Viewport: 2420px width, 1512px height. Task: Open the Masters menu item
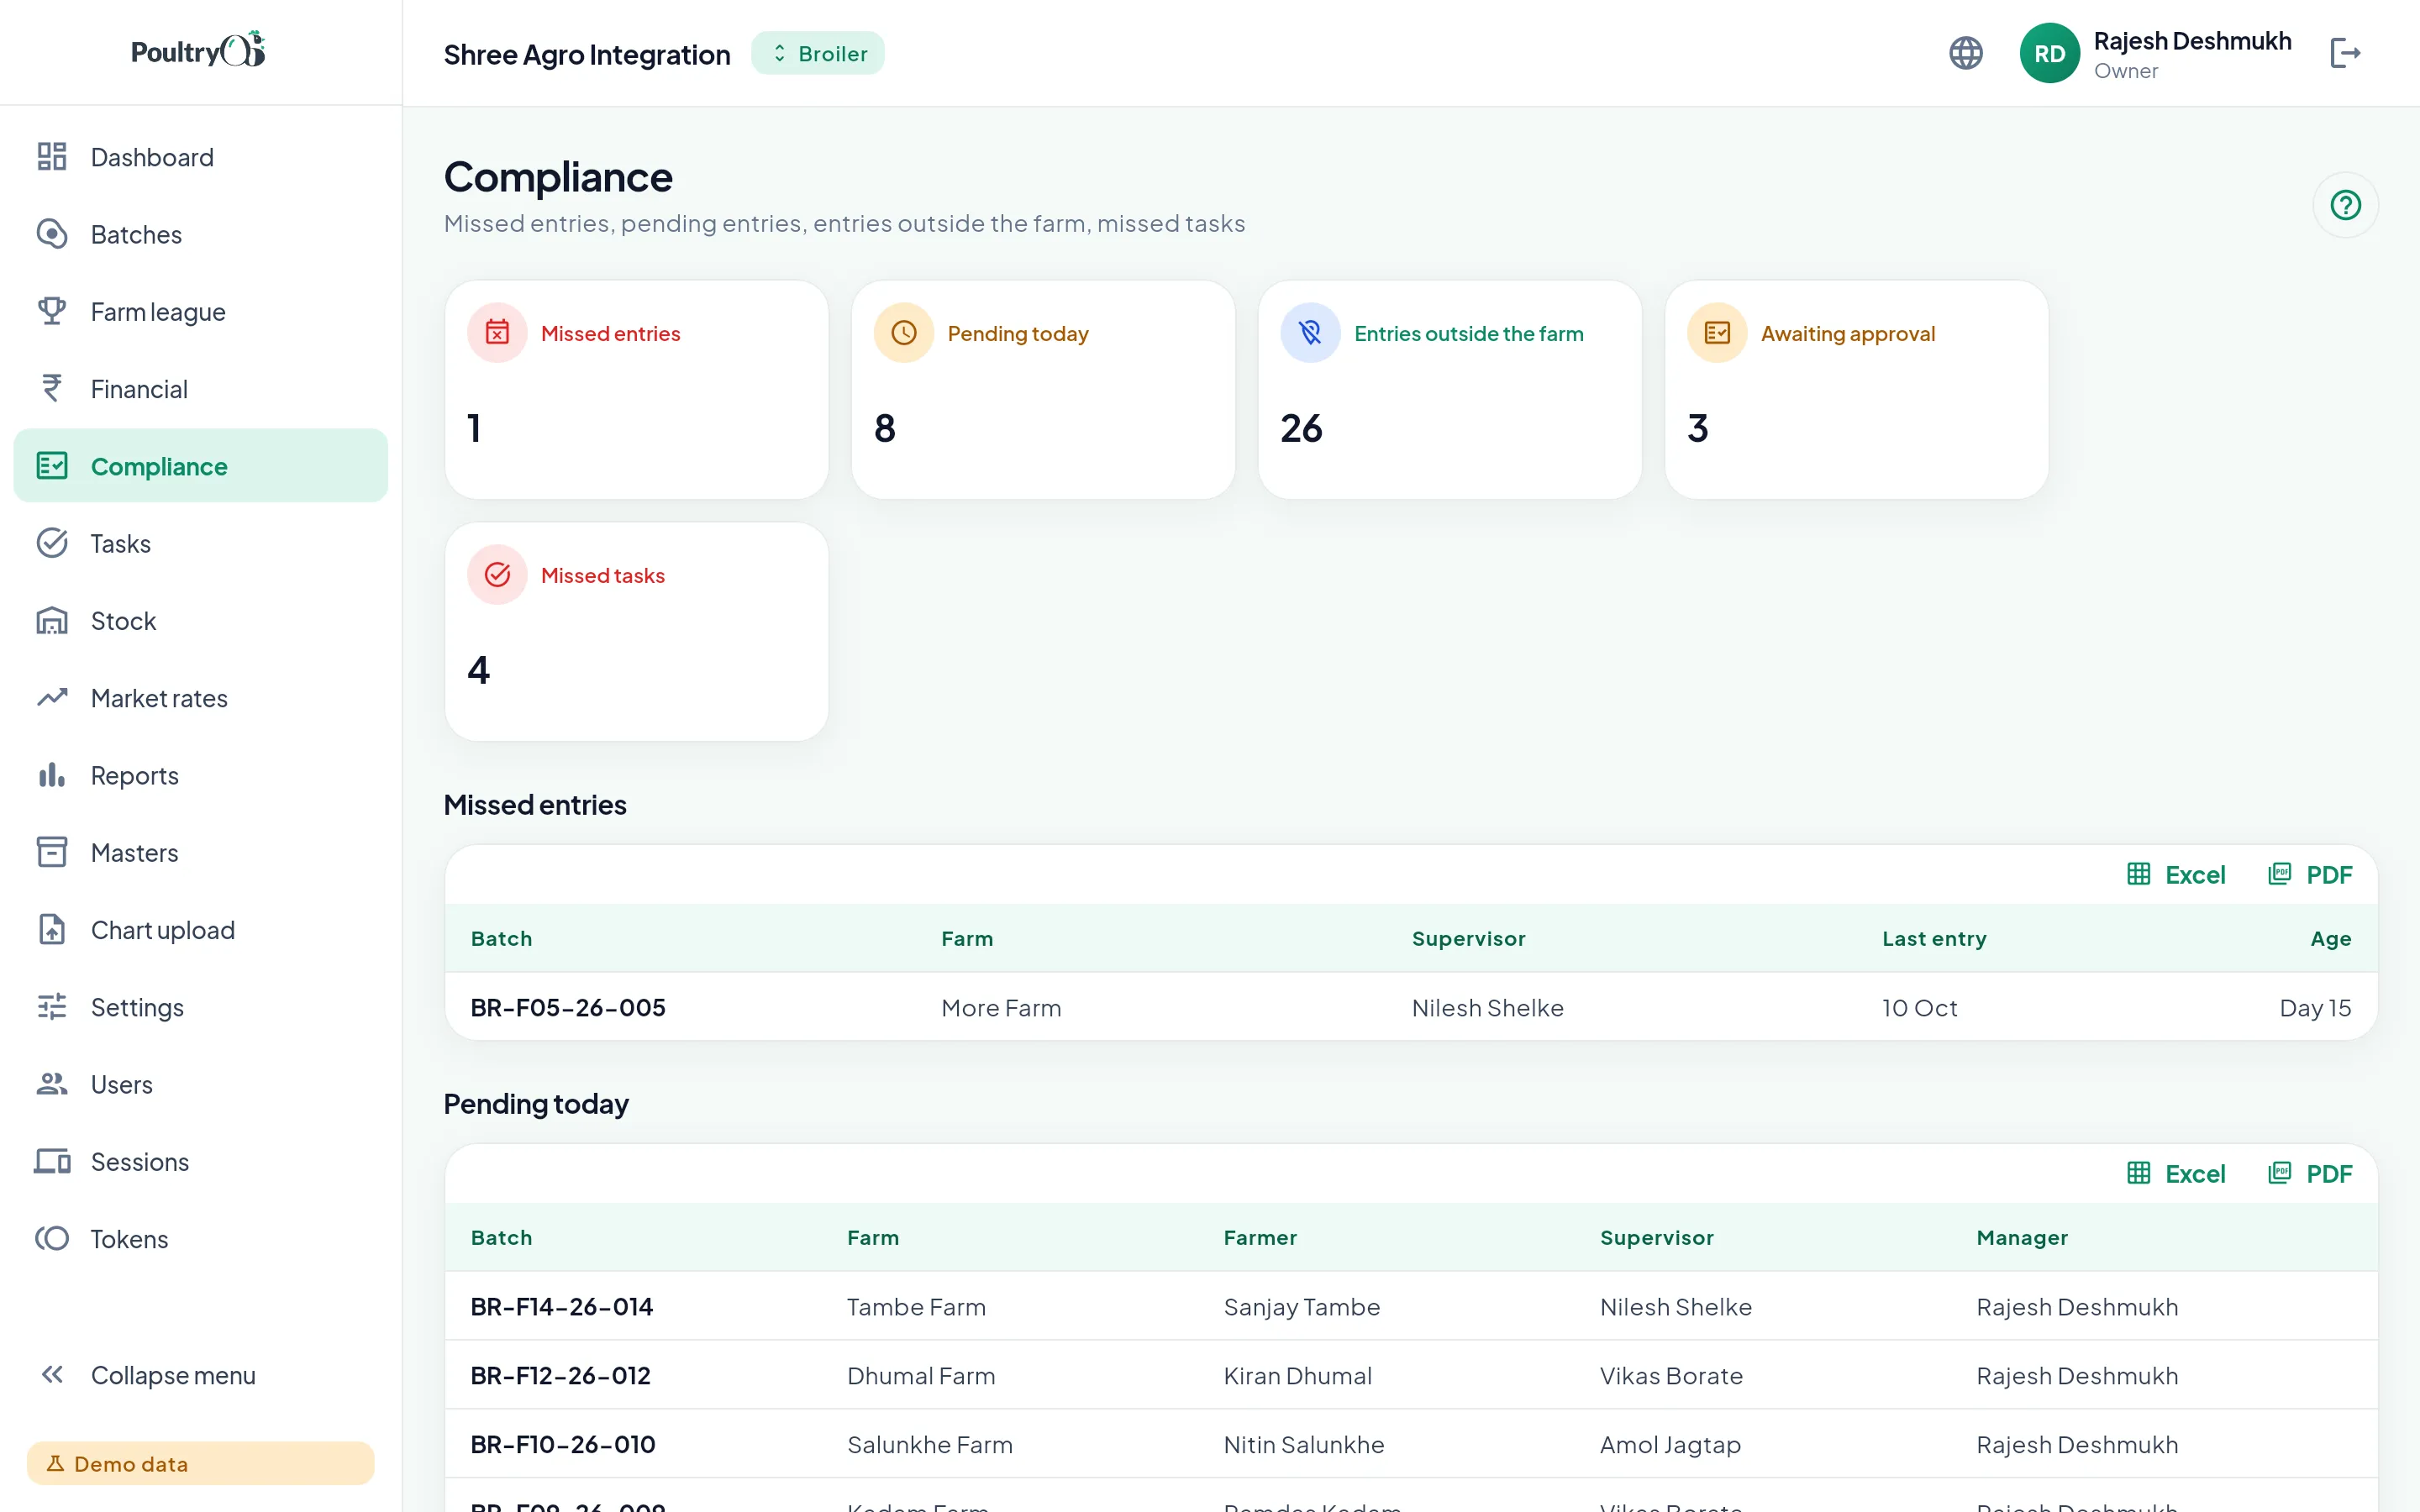[201, 852]
